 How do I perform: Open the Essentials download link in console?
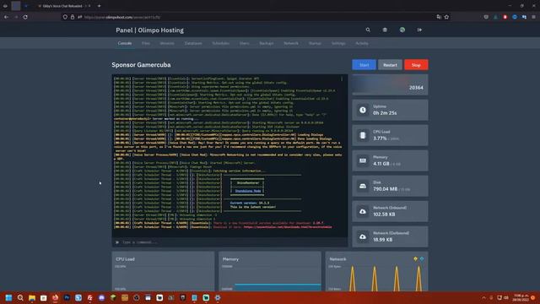(288, 227)
